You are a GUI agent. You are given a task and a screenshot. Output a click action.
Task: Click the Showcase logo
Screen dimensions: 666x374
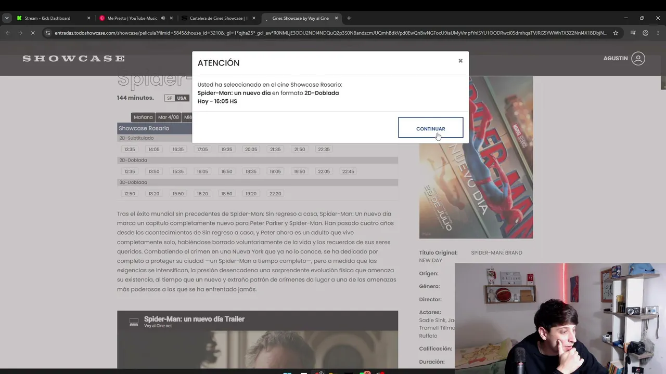(73, 58)
